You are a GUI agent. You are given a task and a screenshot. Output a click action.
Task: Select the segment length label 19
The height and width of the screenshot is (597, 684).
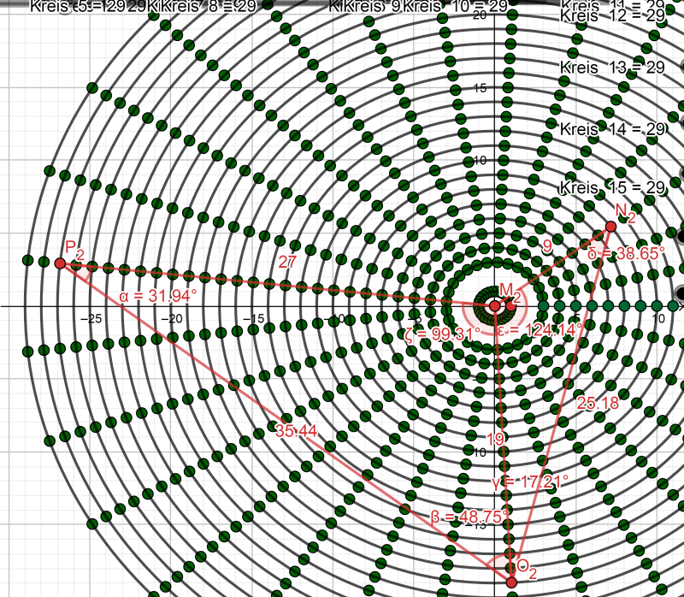point(495,439)
